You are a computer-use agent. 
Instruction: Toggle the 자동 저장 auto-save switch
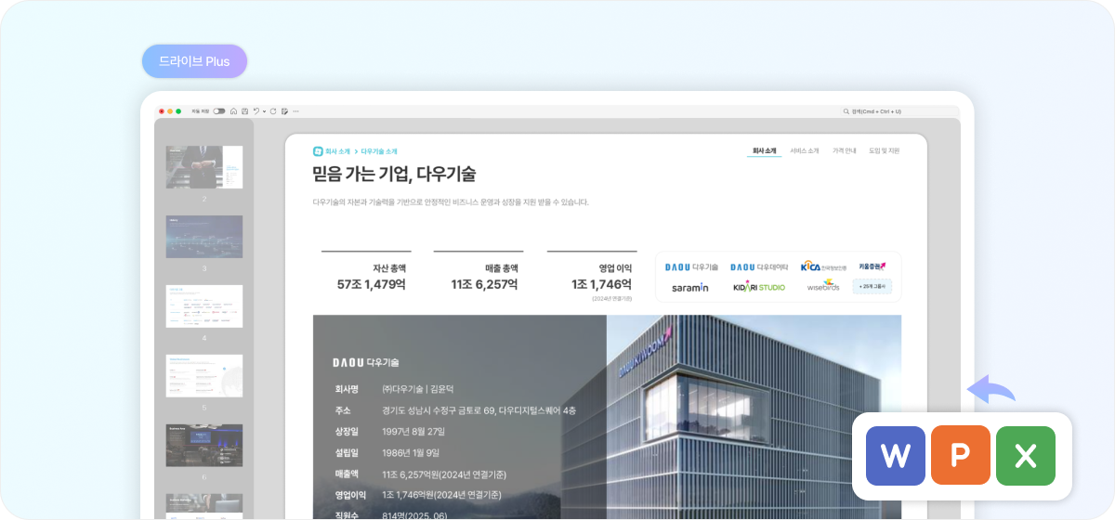[219, 111]
